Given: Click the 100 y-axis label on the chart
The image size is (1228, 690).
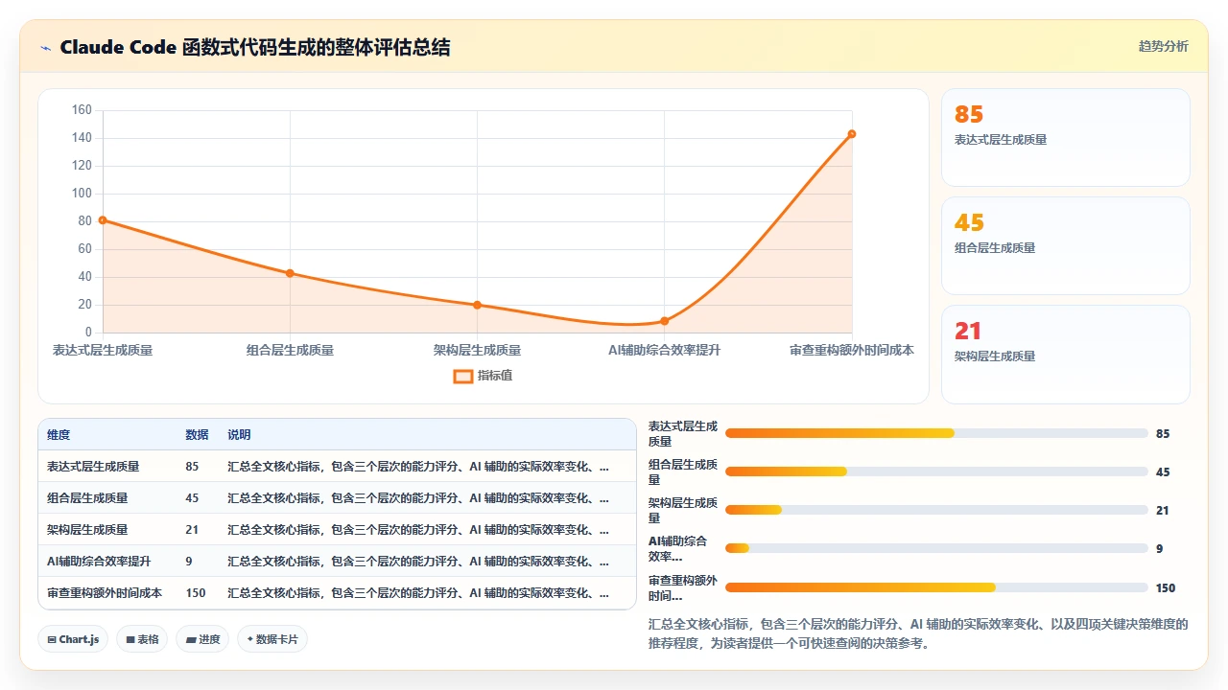Looking at the screenshot, I should (82, 194).
